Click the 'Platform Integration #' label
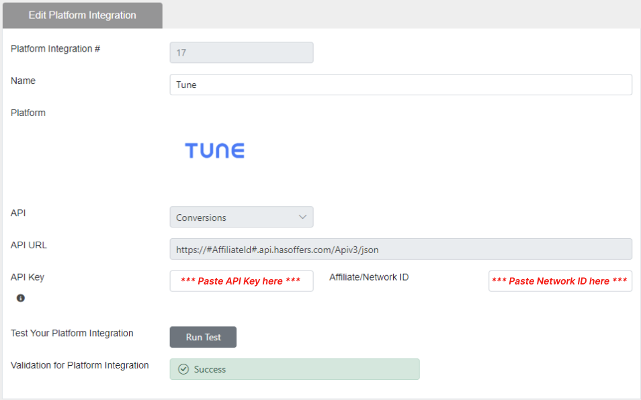 55,48
